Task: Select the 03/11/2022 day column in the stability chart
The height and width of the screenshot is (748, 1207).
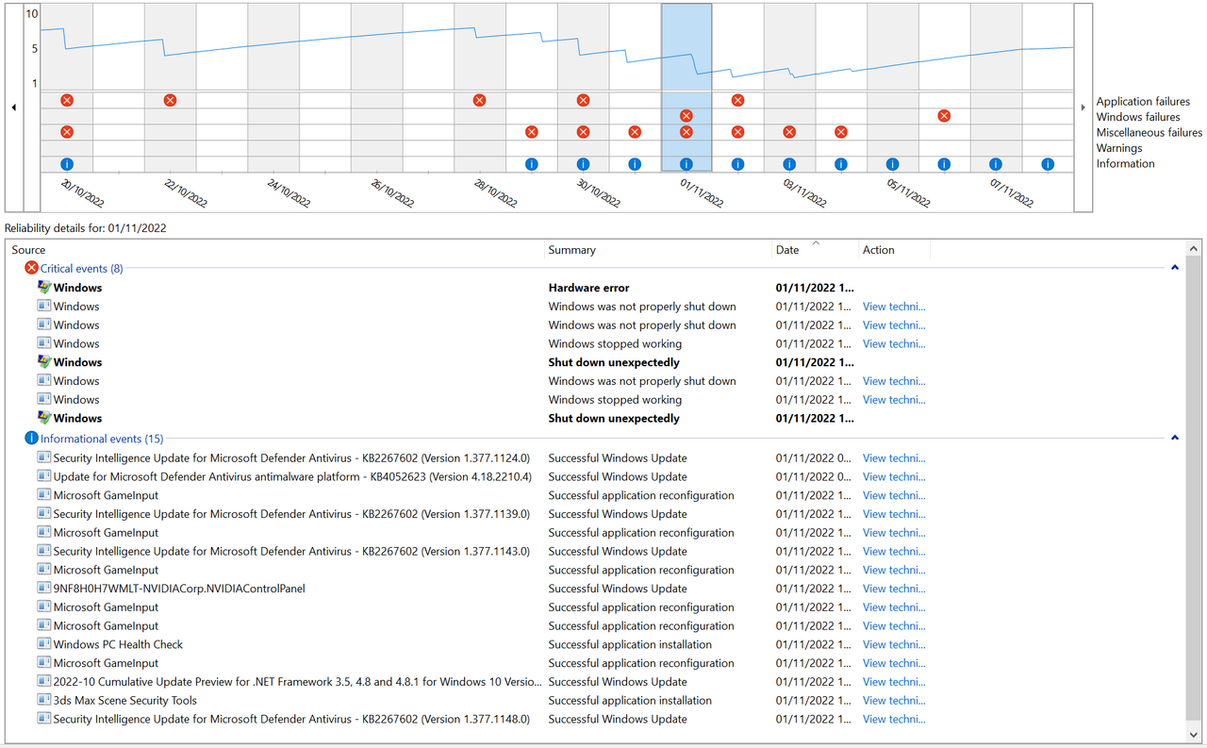Action: 789,88
